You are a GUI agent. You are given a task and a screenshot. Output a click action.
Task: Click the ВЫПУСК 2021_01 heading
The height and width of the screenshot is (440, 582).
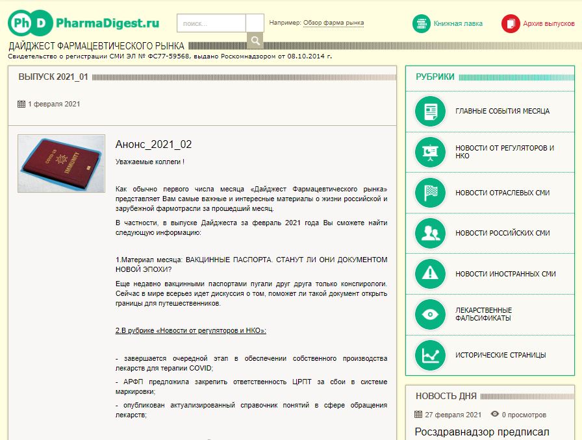[x=53, y=77]
